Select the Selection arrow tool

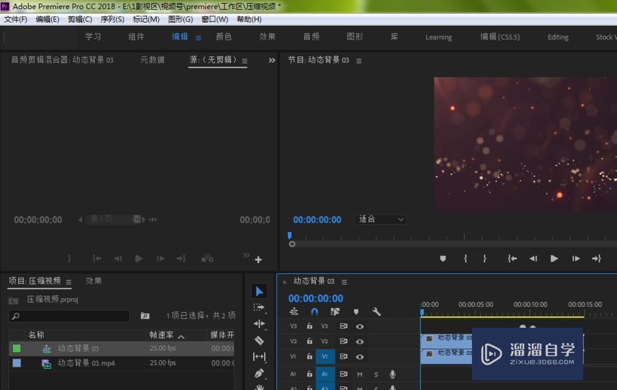click(x=259, y=292)
